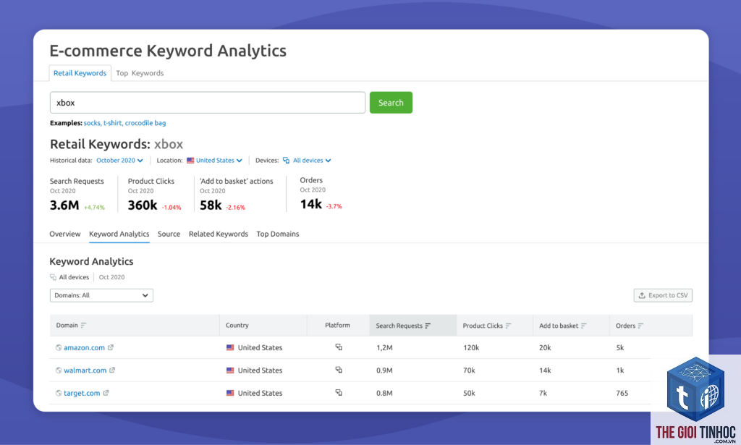Sort by Search Requests column icon
Image resolution: width=741 pixels, height=445 pixels.
point(428,326)
